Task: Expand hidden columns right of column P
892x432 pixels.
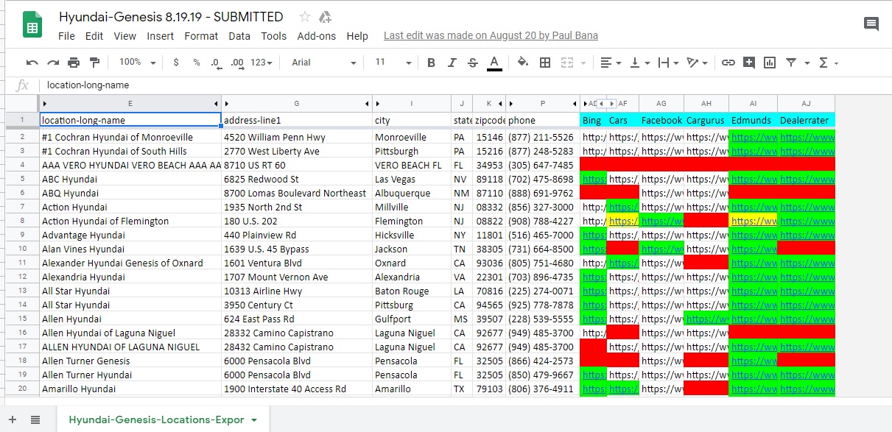Action: tap(575, 103)
